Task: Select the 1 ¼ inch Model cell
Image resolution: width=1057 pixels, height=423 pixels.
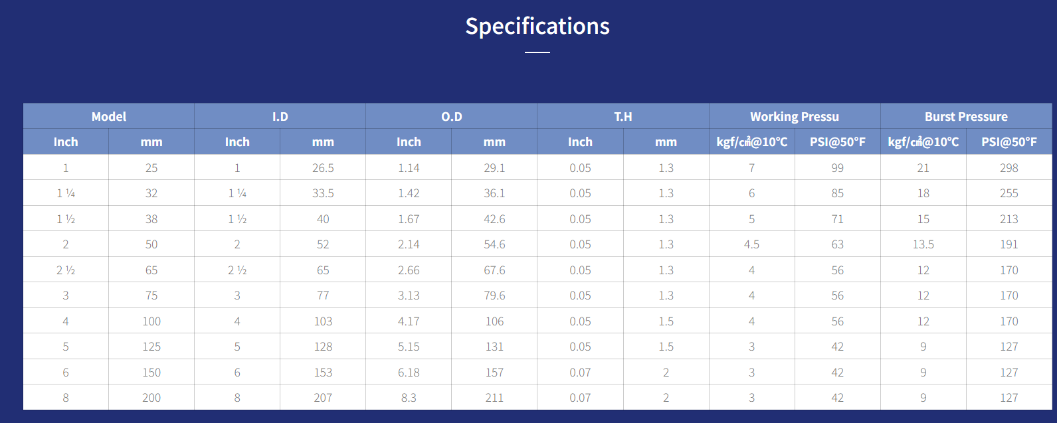Action: (x=66, y=193)
